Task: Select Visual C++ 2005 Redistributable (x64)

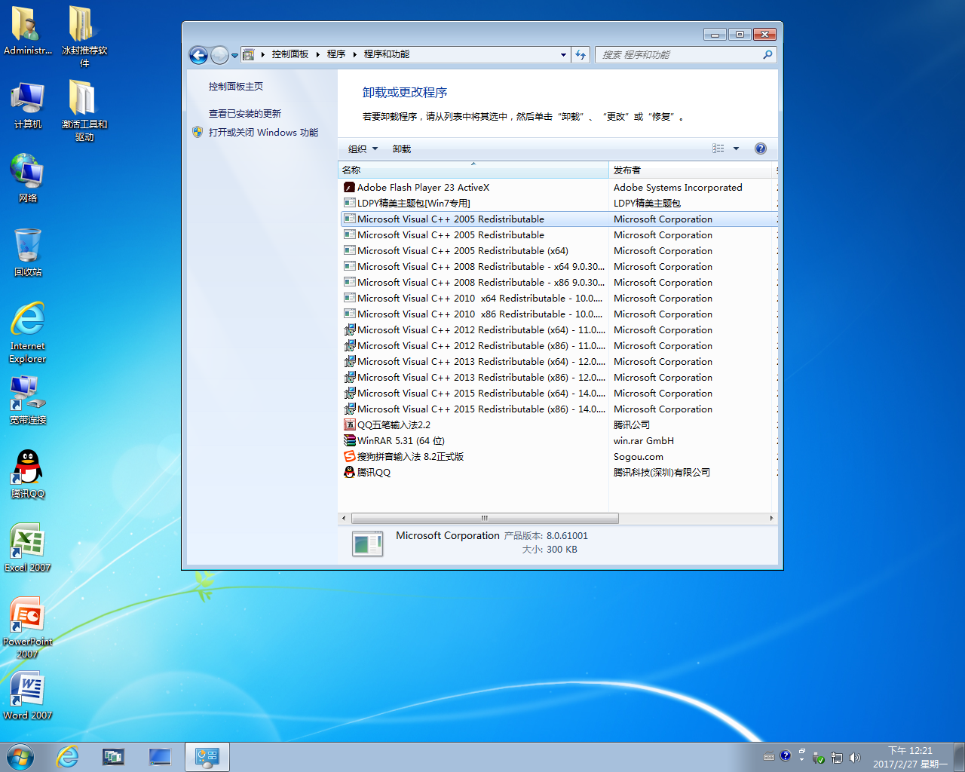Action: click(558, 251)
